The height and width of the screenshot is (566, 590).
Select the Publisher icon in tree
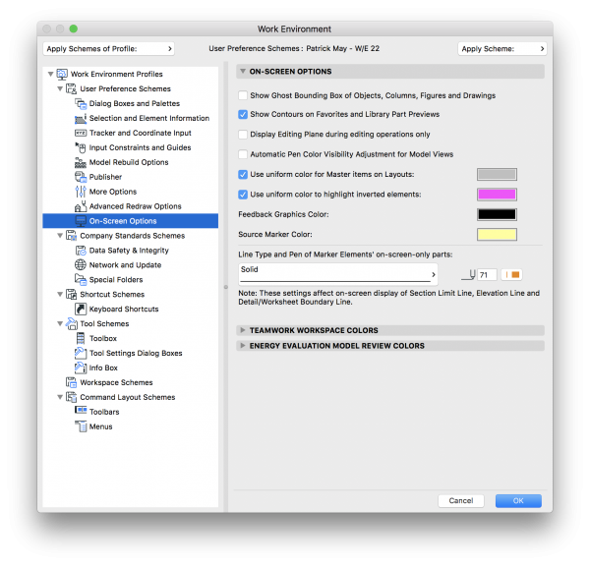tap(82, 177)
